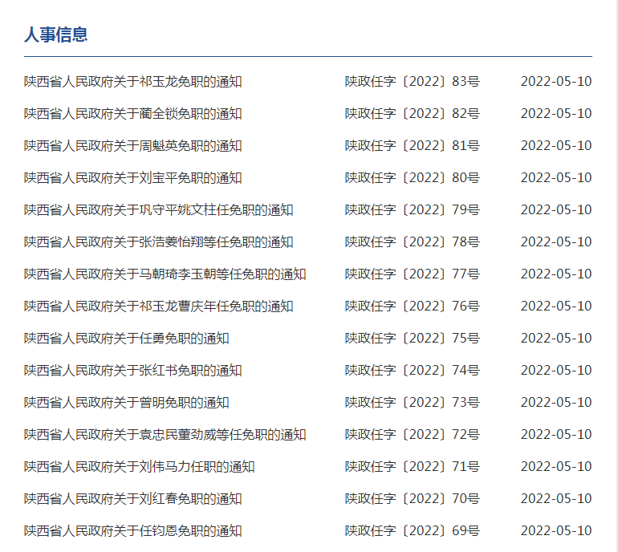Viewport: 618px width, 552px height.
Task: Click the 刘宝平免职 notice
Action: click(x=132, y=178)
